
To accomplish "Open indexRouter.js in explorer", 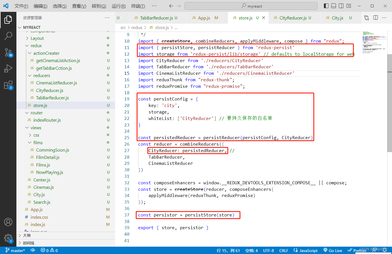I will [47, 120].
